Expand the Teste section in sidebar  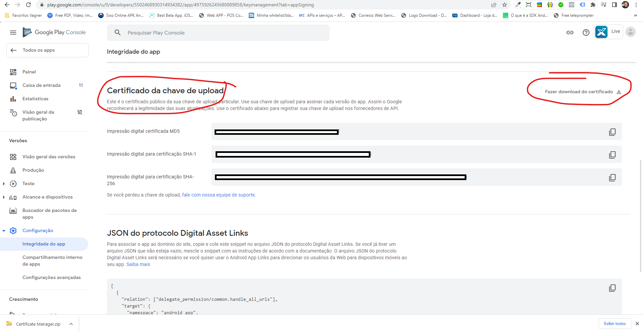point(4,184)
